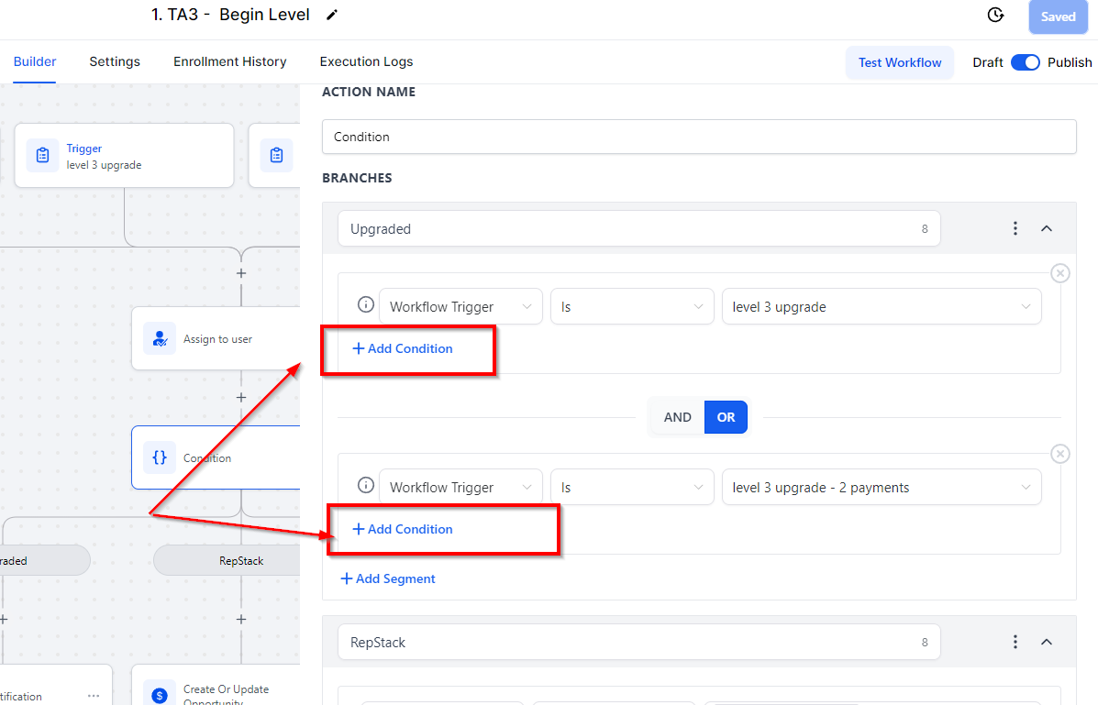Click the Create Or Update Opportunity node label
Screen dimensions: 1098x705
pos(227,696)
